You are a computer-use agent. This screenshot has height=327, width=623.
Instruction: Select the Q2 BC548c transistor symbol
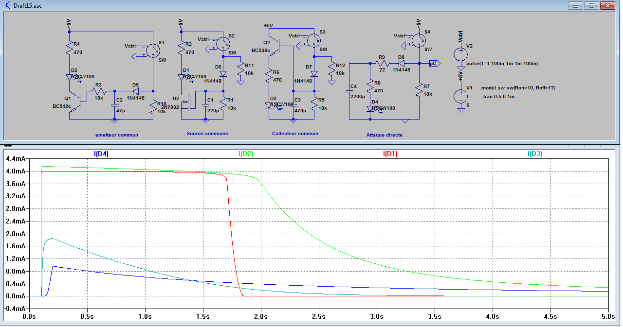pos(274,46)
